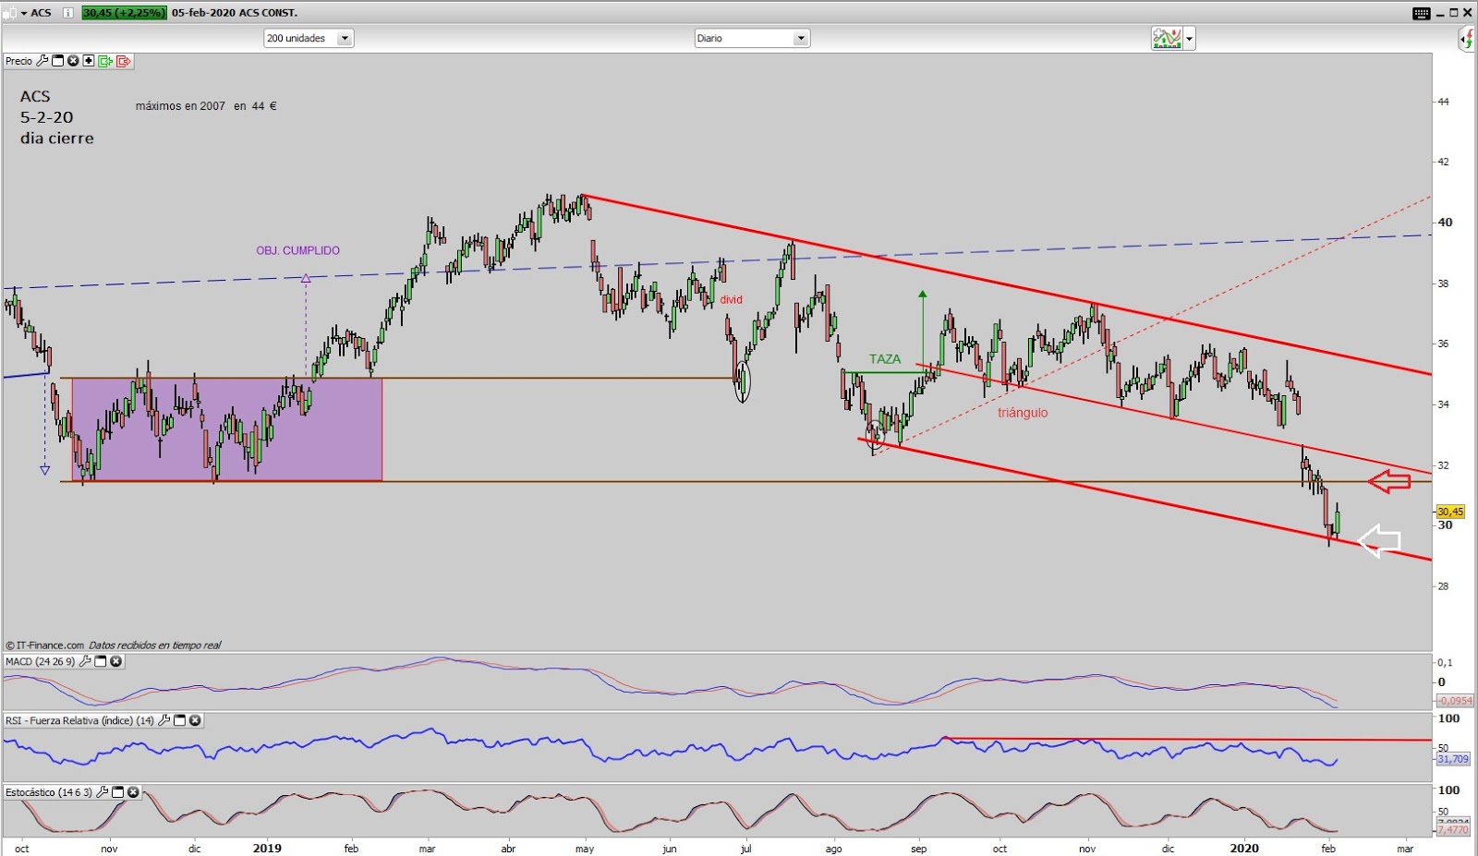Viewport: 1478px width, 856px height.
Task: Close the MACD indicator panel
Action: tap(116, 661)
